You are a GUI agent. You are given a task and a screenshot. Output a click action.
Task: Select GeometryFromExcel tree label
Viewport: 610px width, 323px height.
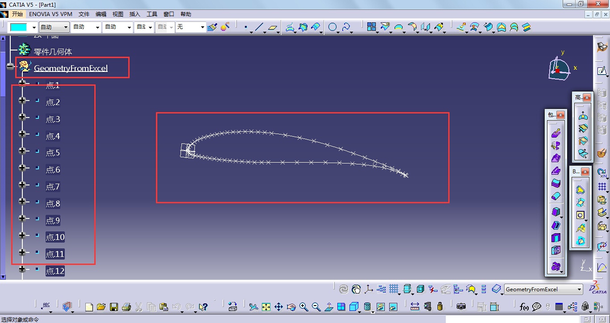pos(71,68)
